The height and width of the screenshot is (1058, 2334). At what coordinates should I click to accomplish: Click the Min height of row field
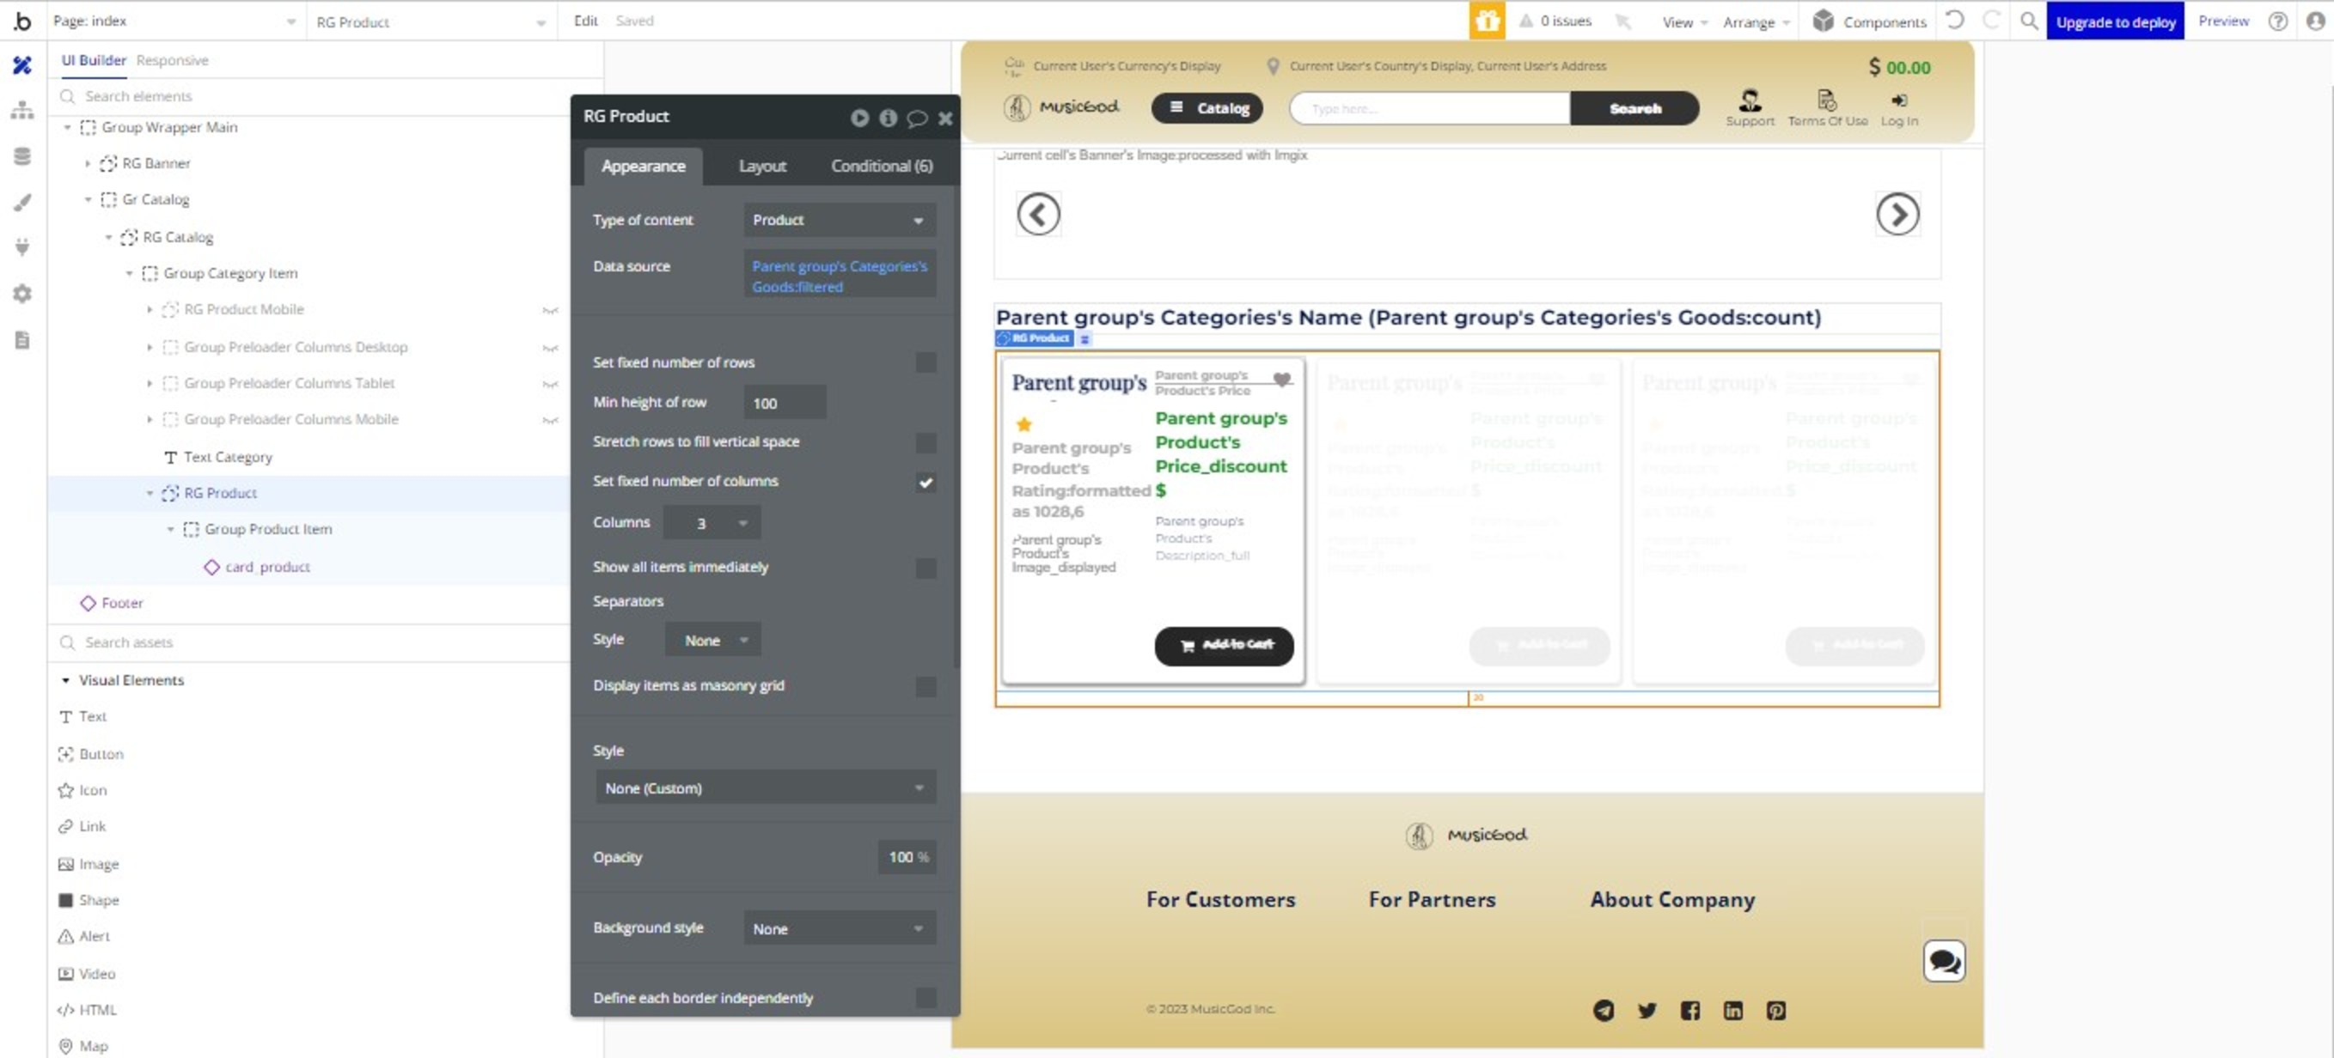[785, 403]
